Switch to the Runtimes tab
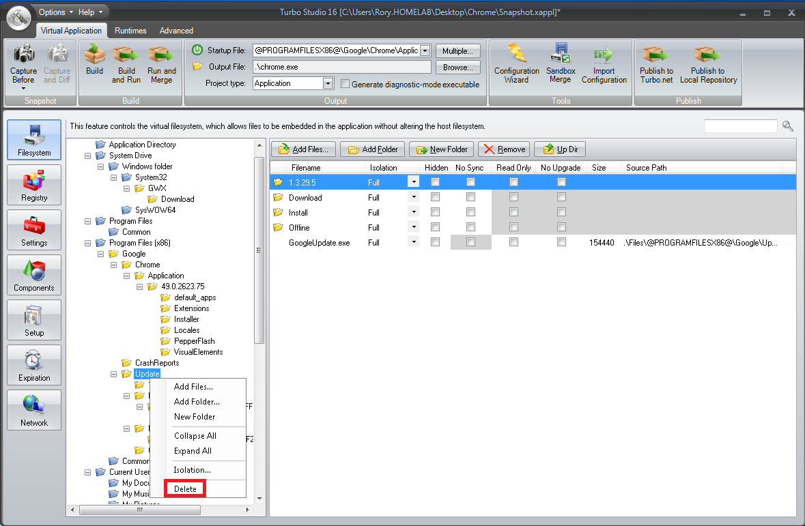The image size is (805, 526). (130, 30)
